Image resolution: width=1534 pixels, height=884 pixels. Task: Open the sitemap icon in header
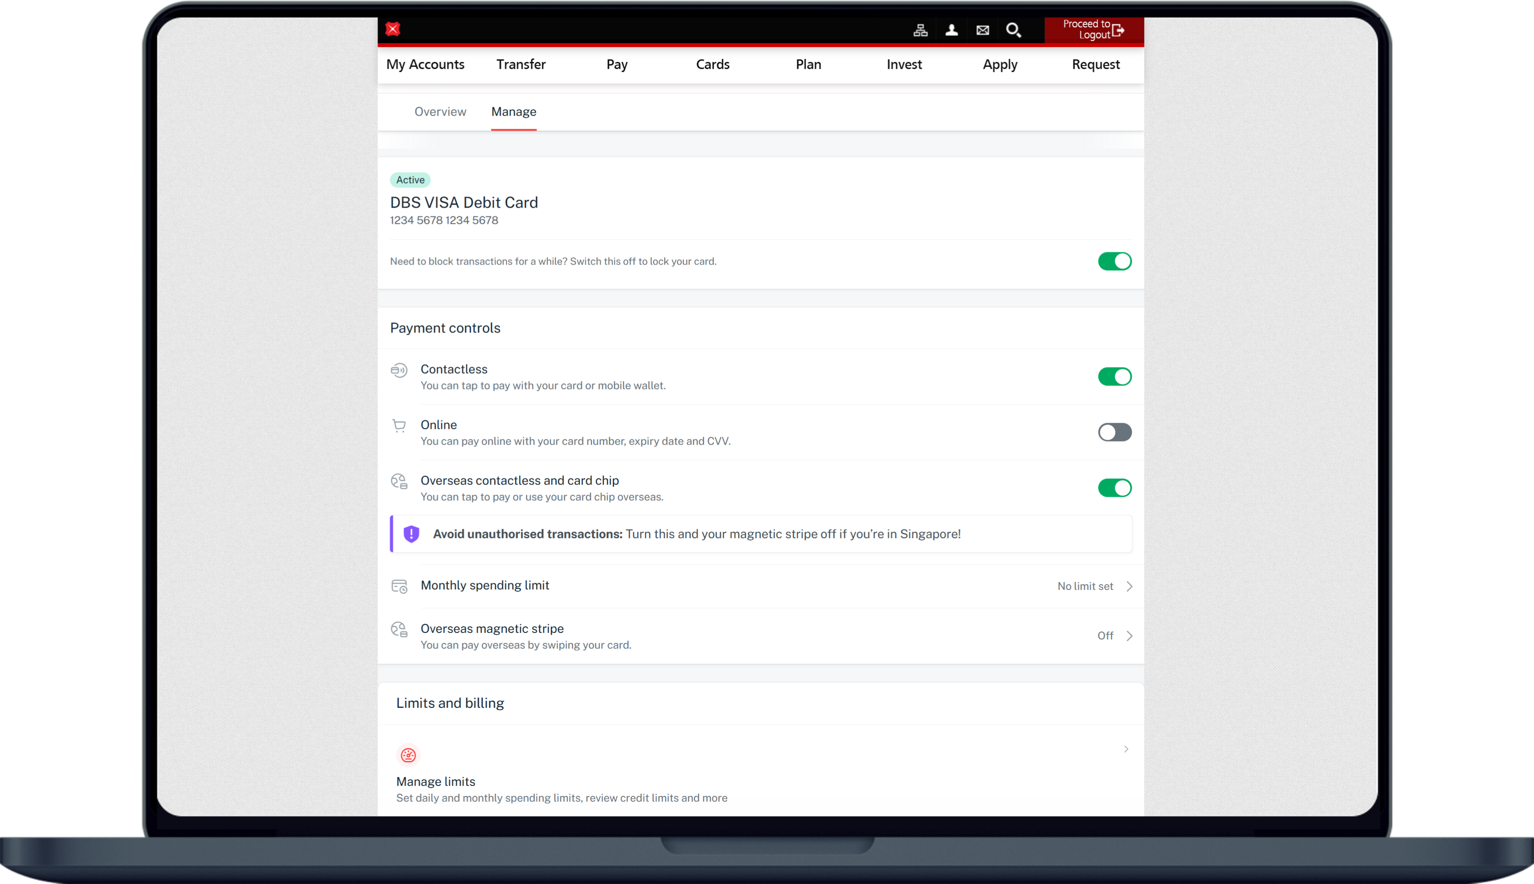point(920,30)
